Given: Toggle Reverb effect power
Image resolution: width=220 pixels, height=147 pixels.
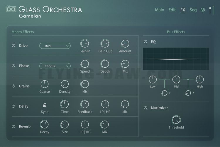Looking at the screenshot, I should pos(13,126).
